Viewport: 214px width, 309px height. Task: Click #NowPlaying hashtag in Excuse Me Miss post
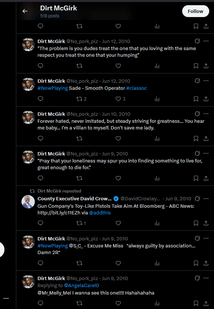click(x=53, y=246)
